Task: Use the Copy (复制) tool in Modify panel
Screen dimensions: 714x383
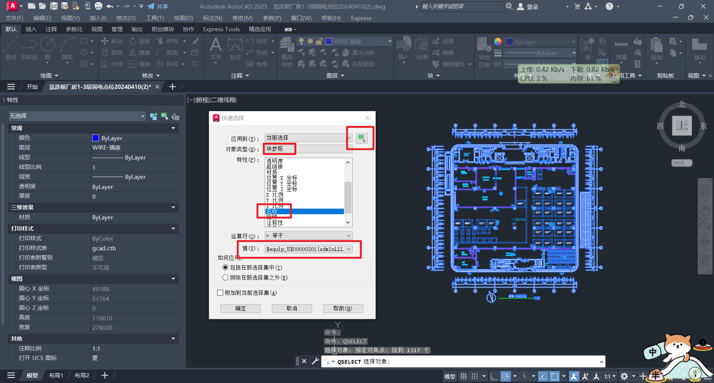Action: tap(112, 52)
